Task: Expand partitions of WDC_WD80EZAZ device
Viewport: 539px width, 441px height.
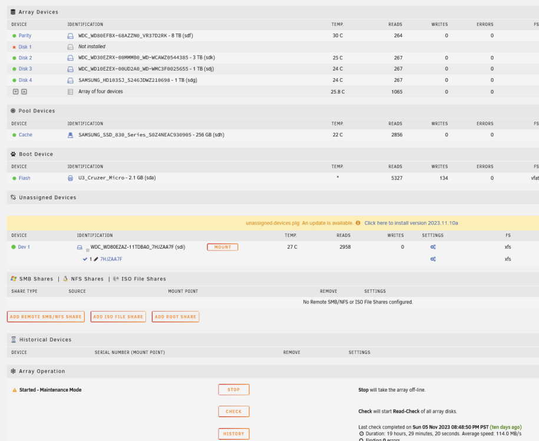Action: (x=87, y=250)
